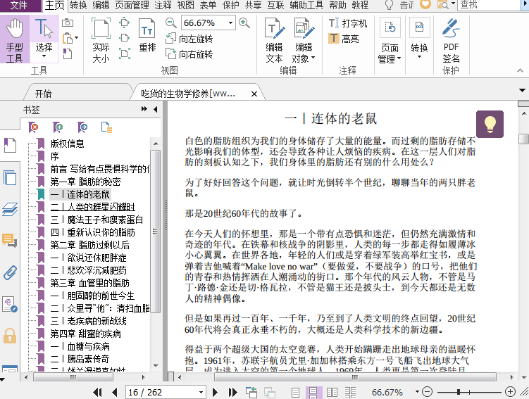The image size is (529, 399).
Task: Click the page number field 16 / 262
Action: pos(166,392)
